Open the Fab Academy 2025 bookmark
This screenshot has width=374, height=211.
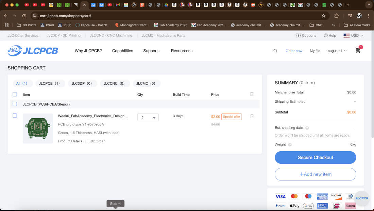point(171,25)
